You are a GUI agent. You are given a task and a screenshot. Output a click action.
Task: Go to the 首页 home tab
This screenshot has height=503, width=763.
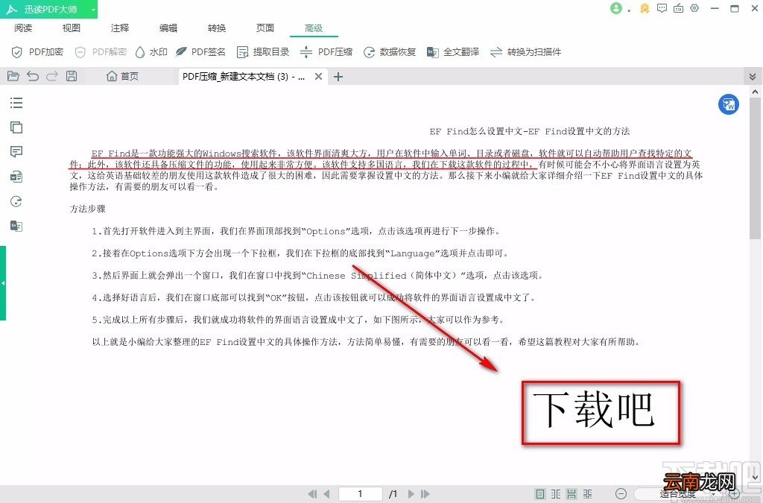pos(123,76)
